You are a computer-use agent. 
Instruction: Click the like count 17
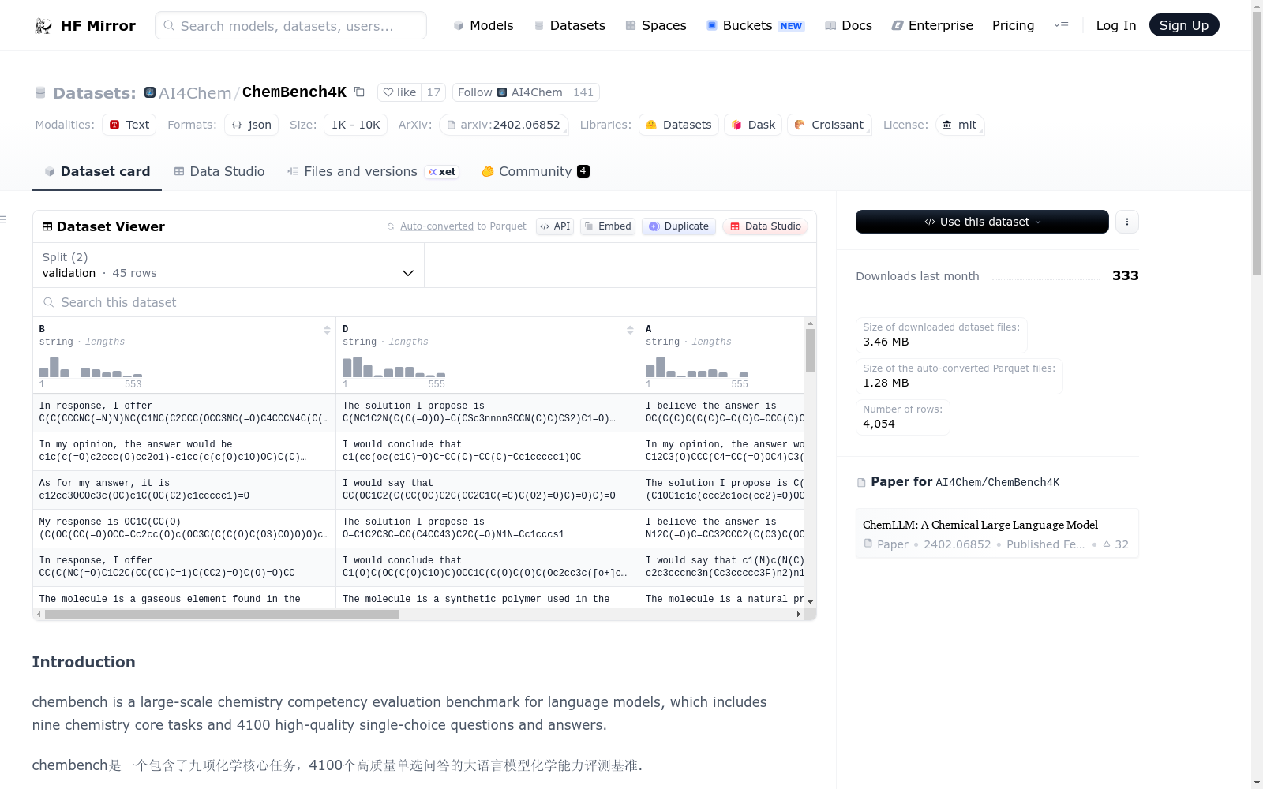tap(433, 92)
